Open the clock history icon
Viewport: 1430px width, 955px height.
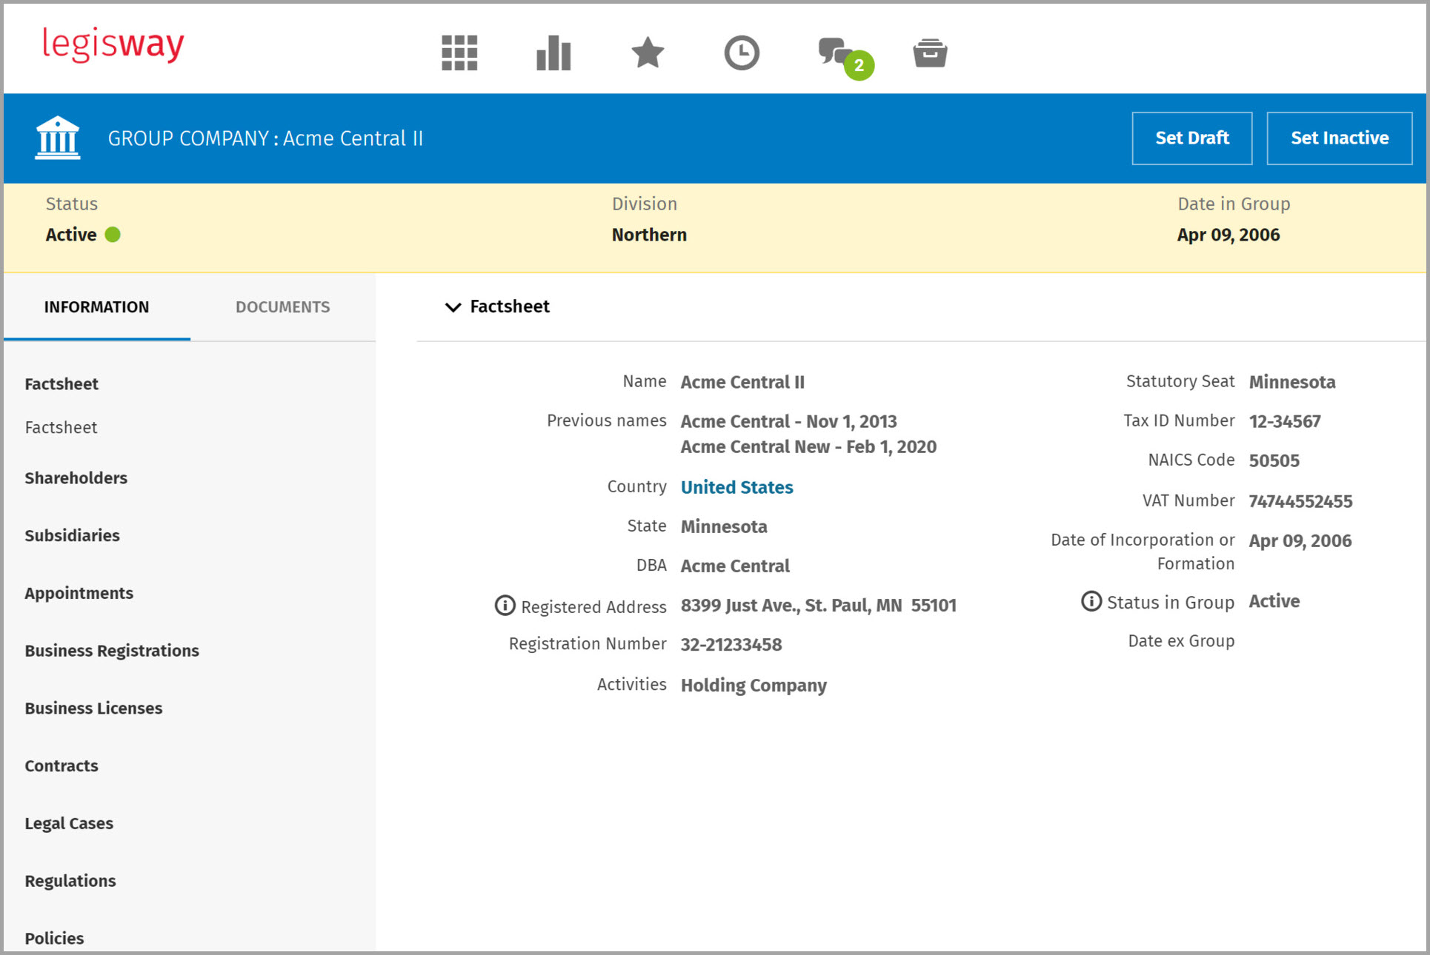point(742,53)
